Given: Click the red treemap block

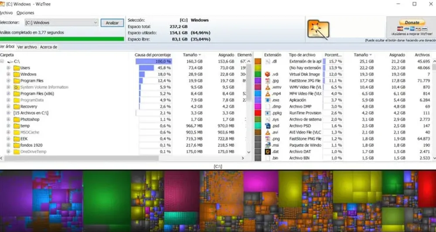Looking at the screenshot, I should tap(427, 189).
